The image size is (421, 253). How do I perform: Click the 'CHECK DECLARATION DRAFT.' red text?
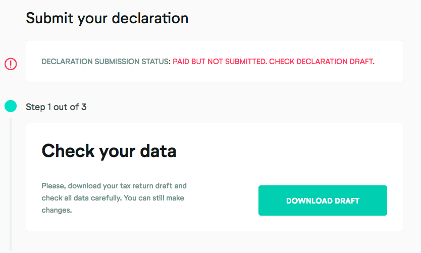(322, 62)
